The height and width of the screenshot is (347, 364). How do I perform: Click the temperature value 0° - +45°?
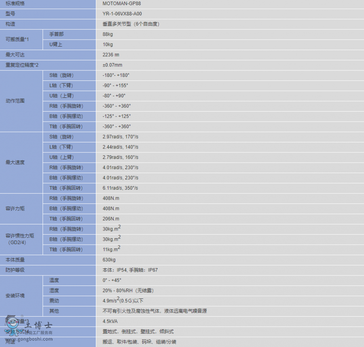point(112,280)
